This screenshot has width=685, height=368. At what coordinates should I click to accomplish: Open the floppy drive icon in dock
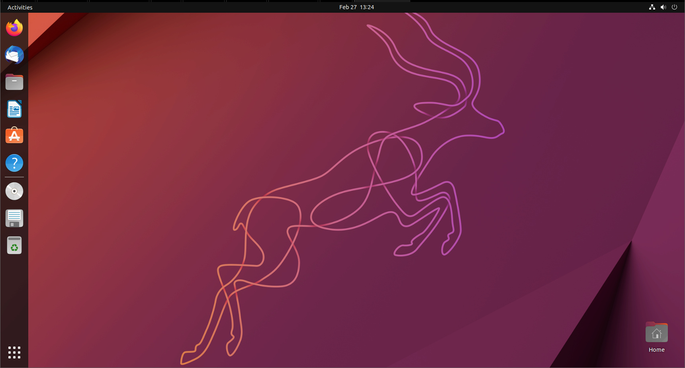click(14, 218)
